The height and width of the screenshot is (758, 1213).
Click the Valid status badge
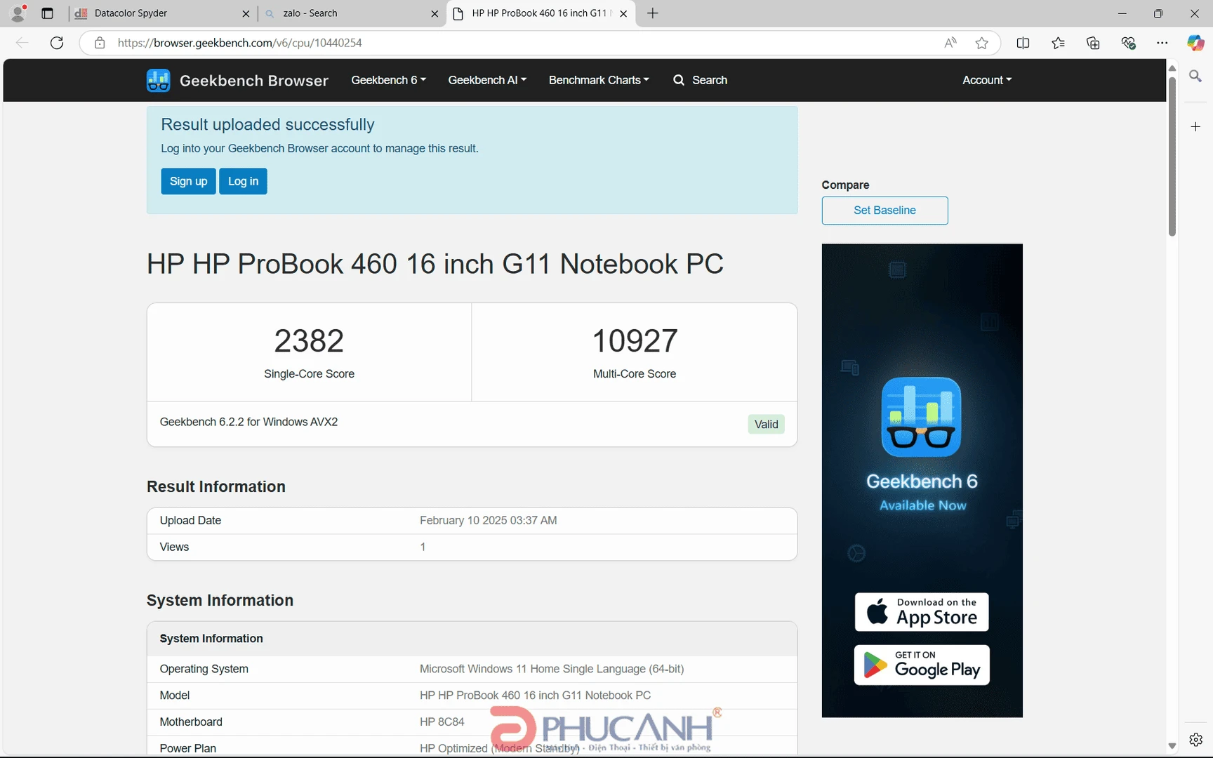coord(766,424)
